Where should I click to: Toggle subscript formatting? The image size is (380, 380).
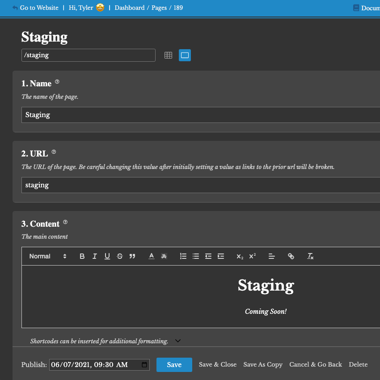click(x=240, y=256)
